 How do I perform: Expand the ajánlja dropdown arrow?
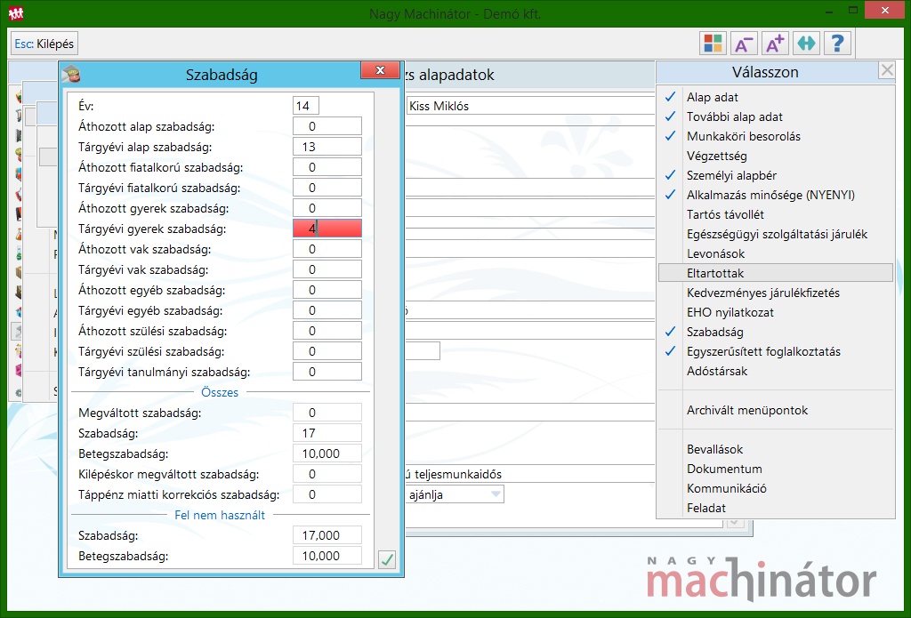click(496, 494)
